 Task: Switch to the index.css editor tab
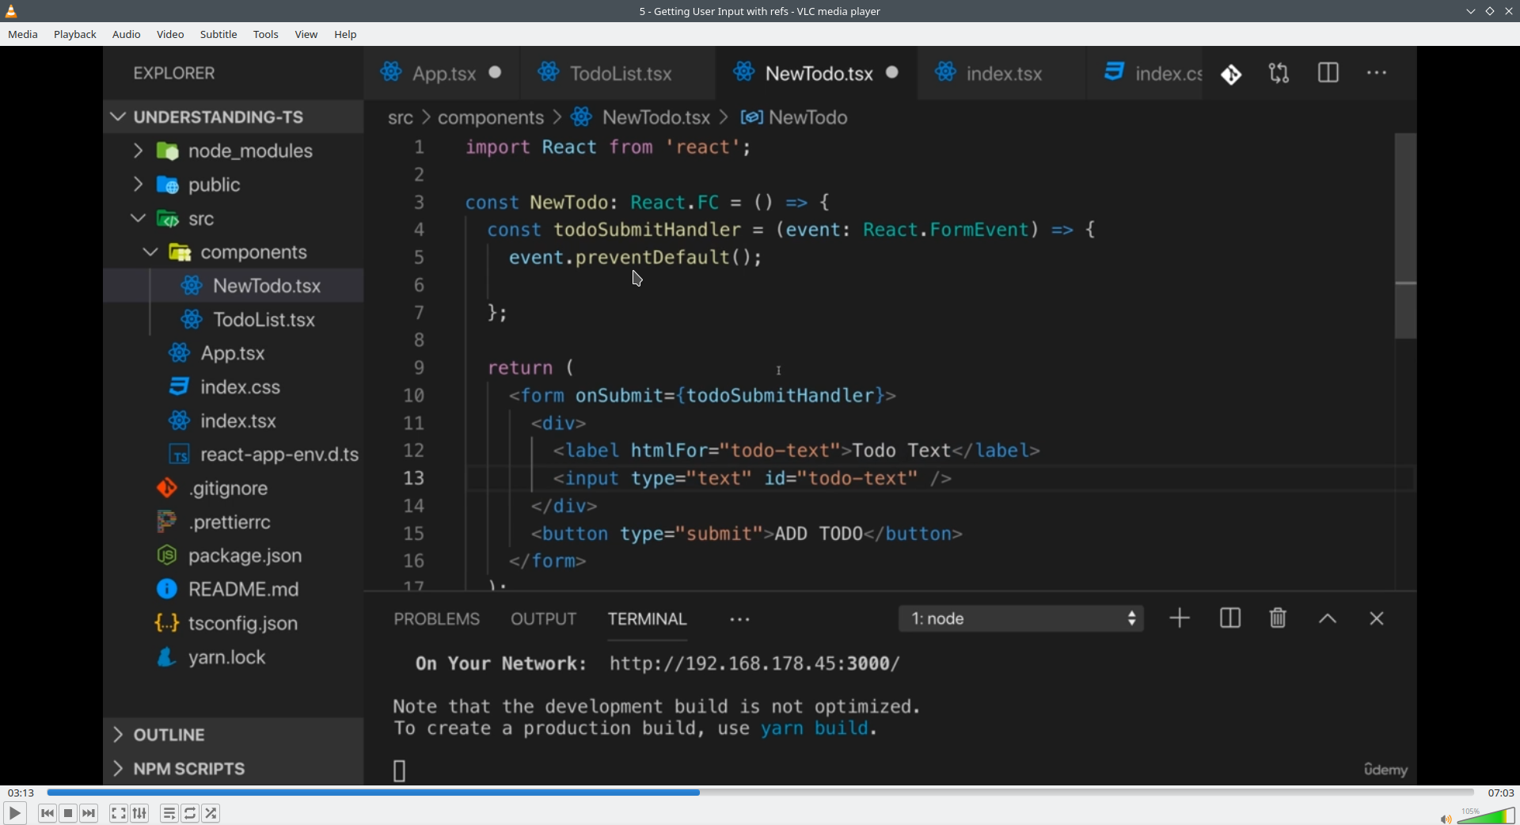[1145, 73]
